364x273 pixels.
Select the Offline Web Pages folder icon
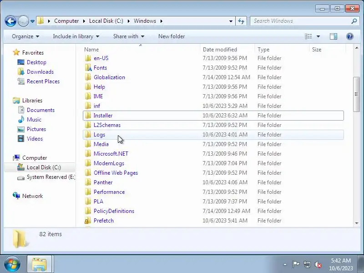click(x=88, y=172)
